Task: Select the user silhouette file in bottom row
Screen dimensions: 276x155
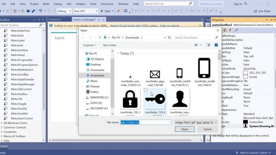Action: click(180, 102)
